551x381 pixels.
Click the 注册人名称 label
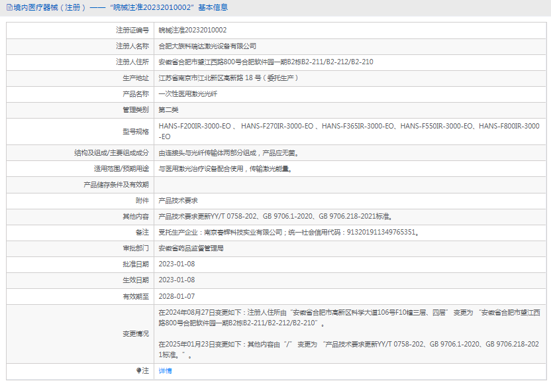[x=132, y=46]
